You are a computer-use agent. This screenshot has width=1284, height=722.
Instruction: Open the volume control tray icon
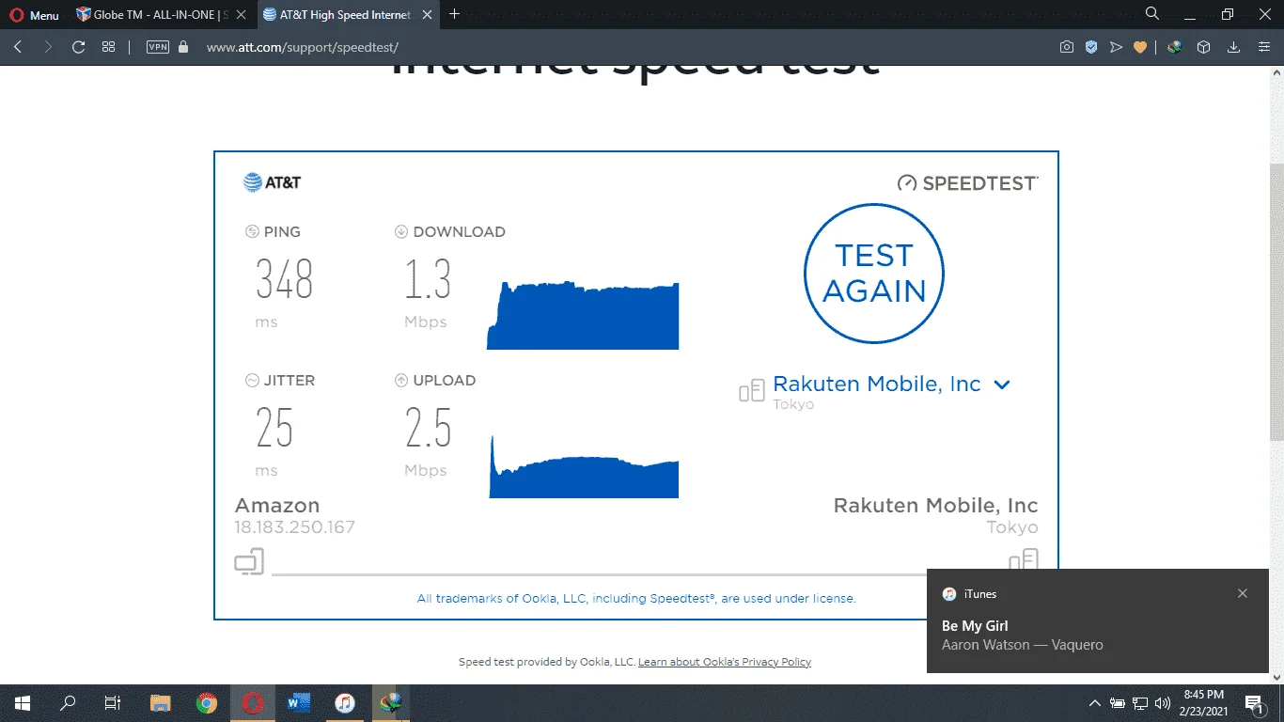[x=1163, y=703]
